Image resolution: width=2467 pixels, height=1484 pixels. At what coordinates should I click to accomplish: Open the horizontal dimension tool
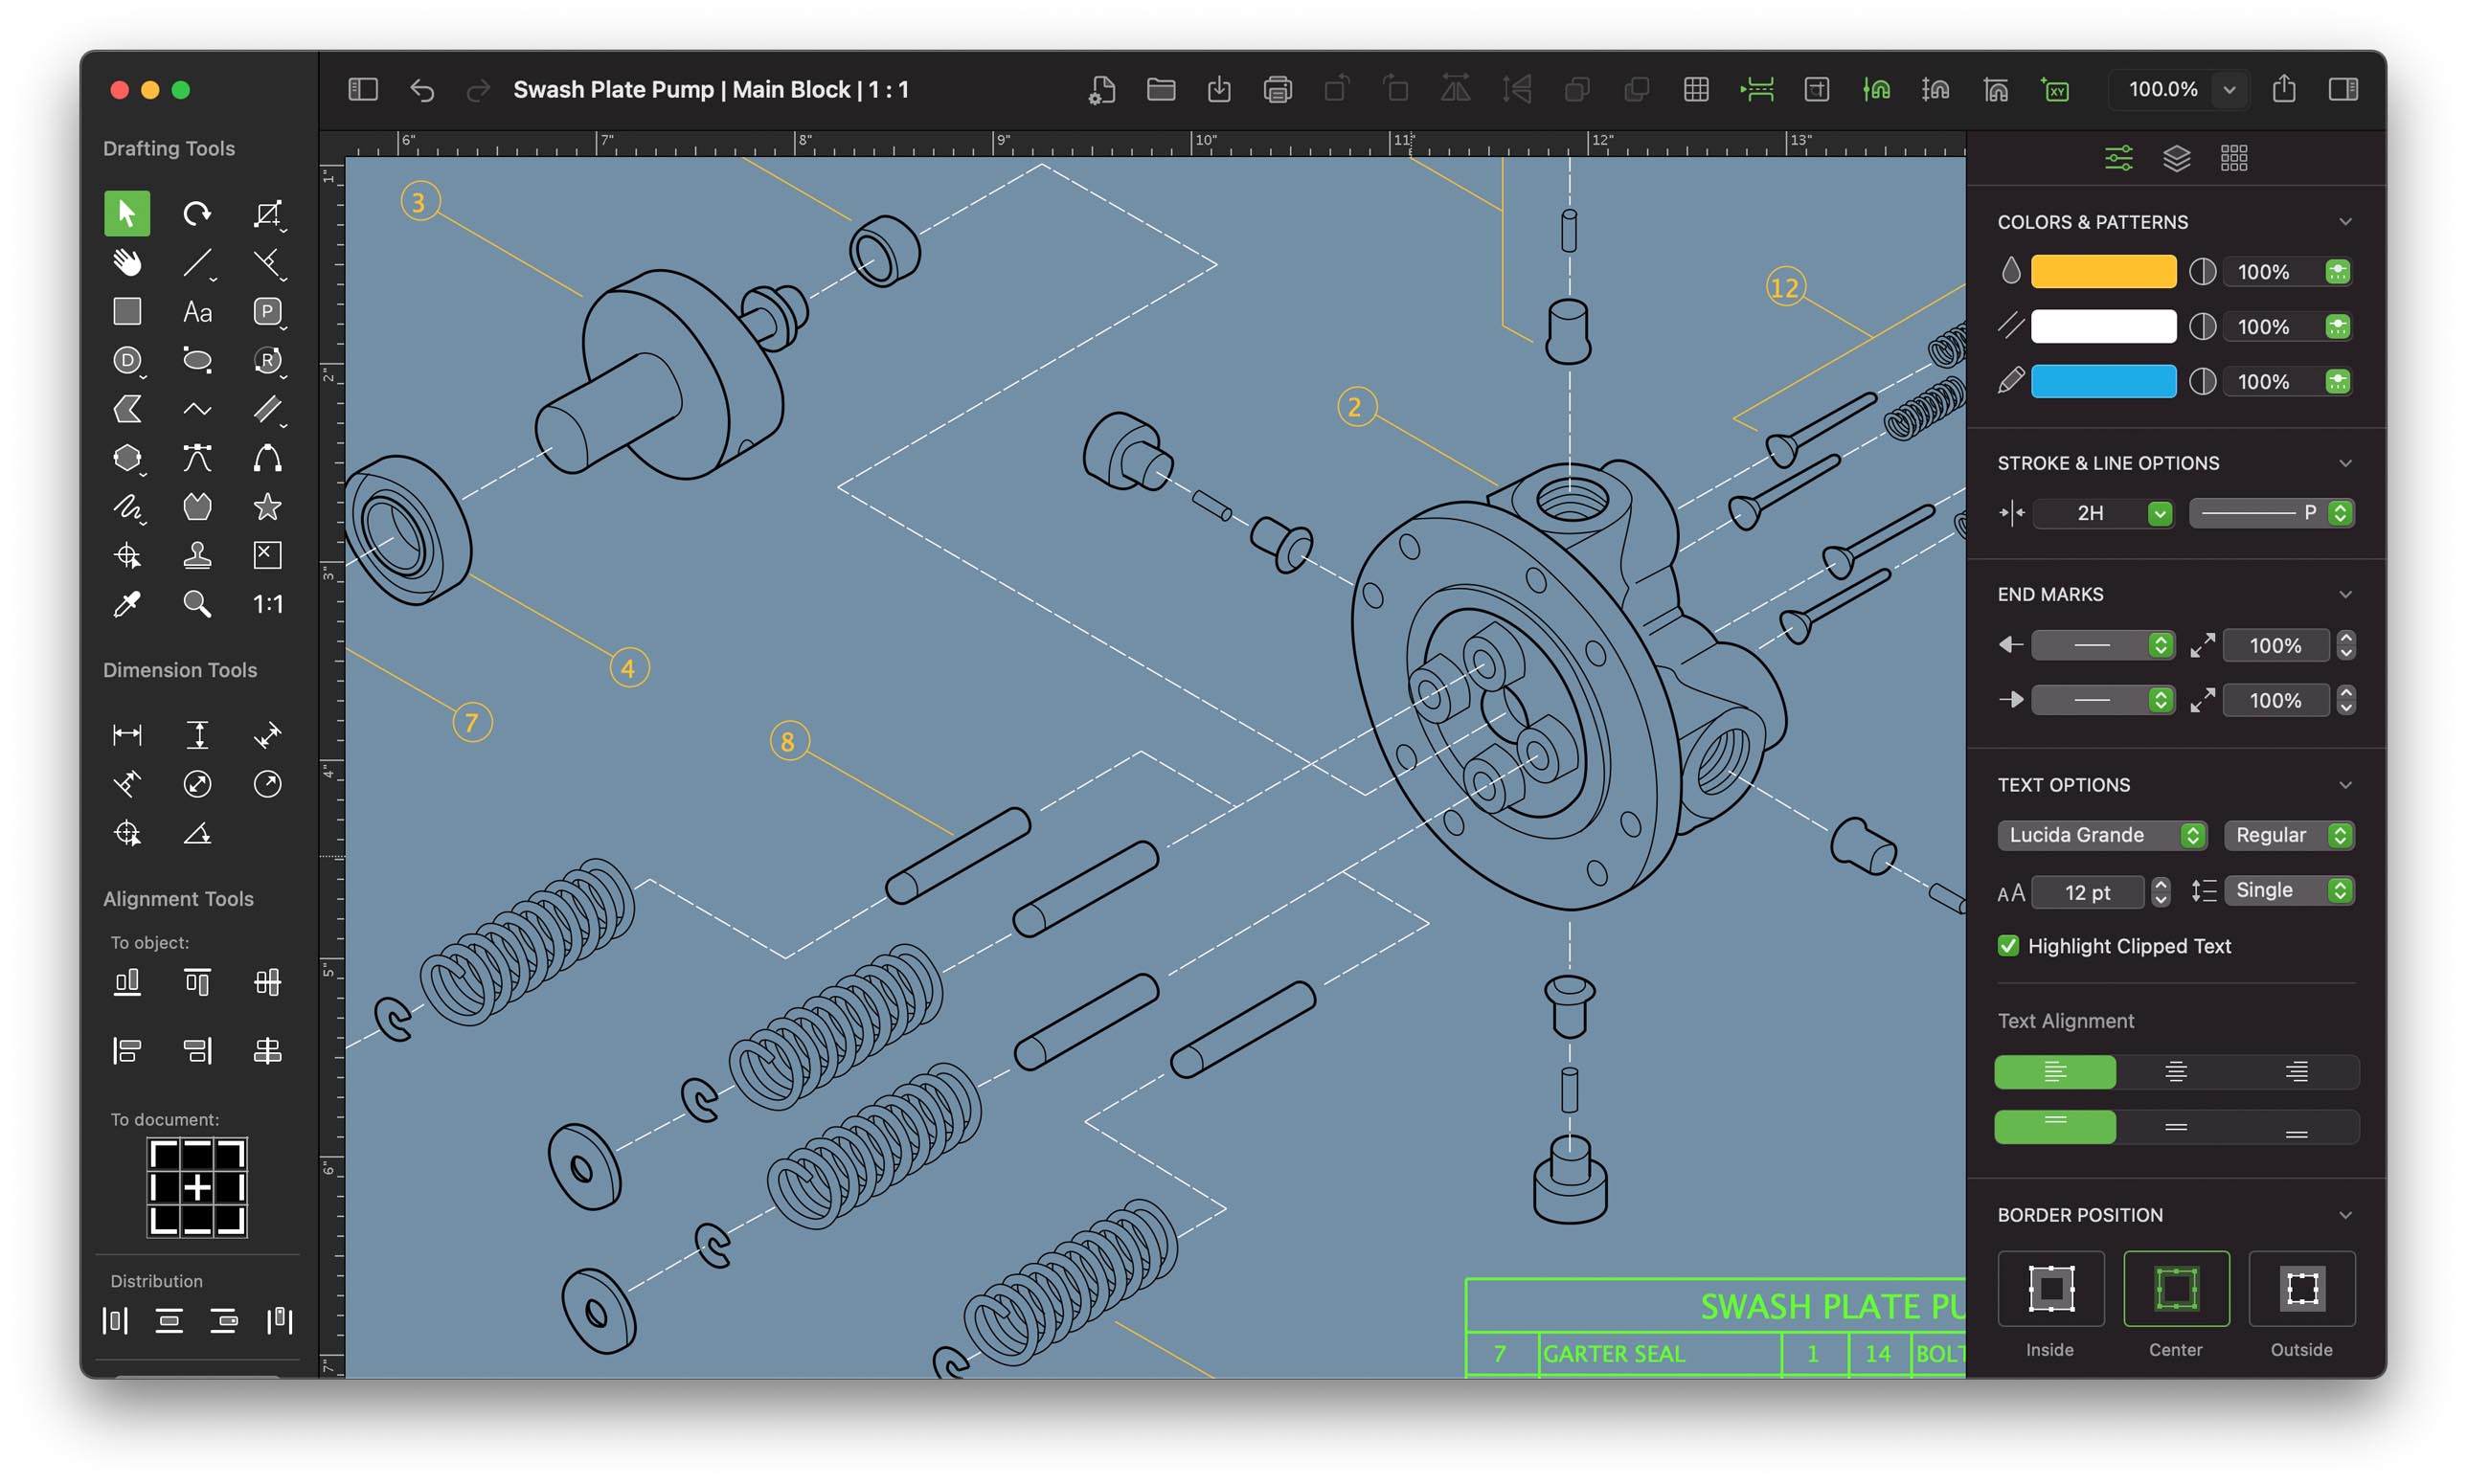128,734
